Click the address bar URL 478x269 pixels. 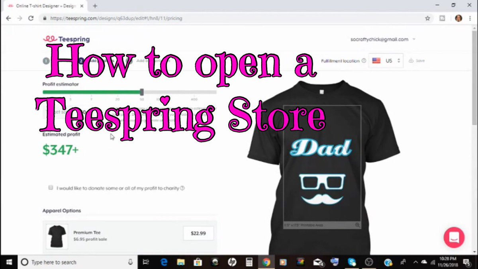116,18
